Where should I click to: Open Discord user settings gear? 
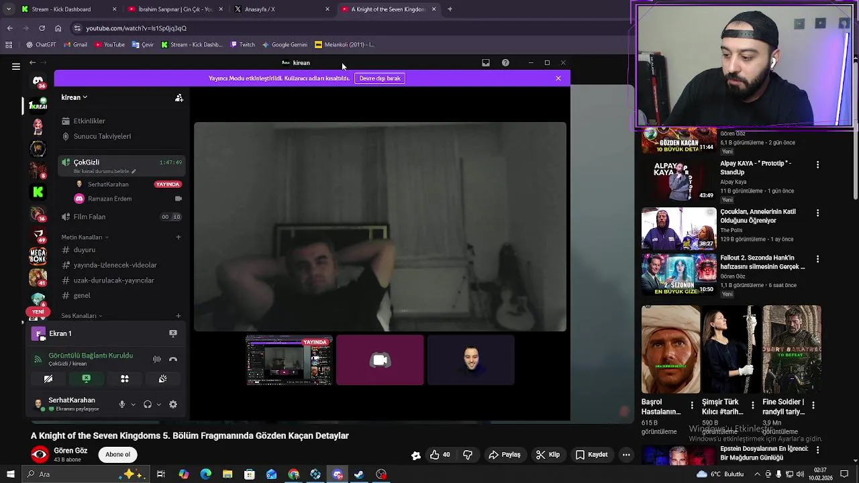pos(173,405)
